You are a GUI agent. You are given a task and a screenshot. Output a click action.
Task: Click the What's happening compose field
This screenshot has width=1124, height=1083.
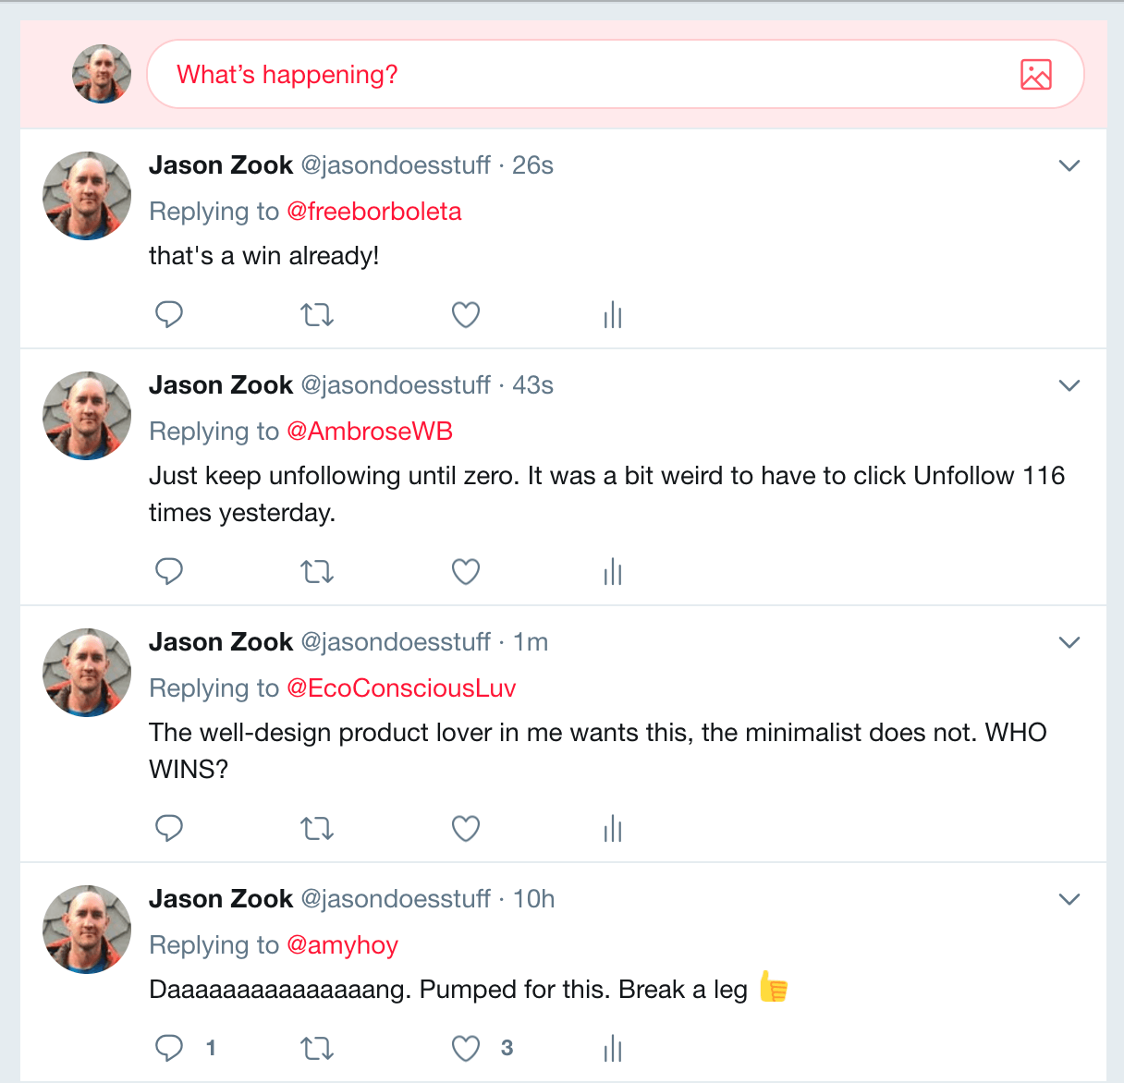(x=287, y=74)
